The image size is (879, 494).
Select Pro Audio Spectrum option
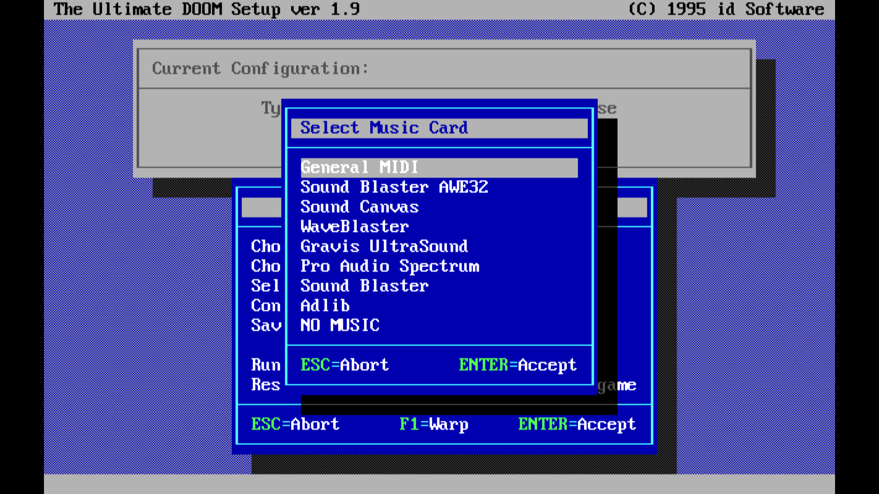pyautogui.click(x=390, y=266)
